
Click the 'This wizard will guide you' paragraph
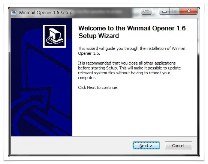coord(132,51)
